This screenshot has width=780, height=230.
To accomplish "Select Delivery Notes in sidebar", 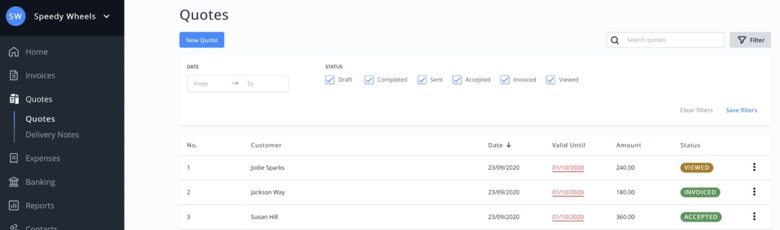I will pos(52,135).
